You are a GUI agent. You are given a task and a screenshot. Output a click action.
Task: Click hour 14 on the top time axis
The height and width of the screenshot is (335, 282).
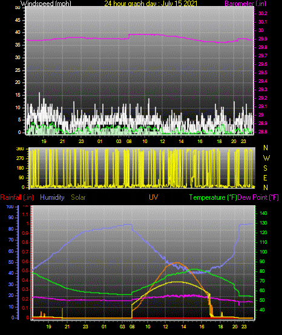181,141
